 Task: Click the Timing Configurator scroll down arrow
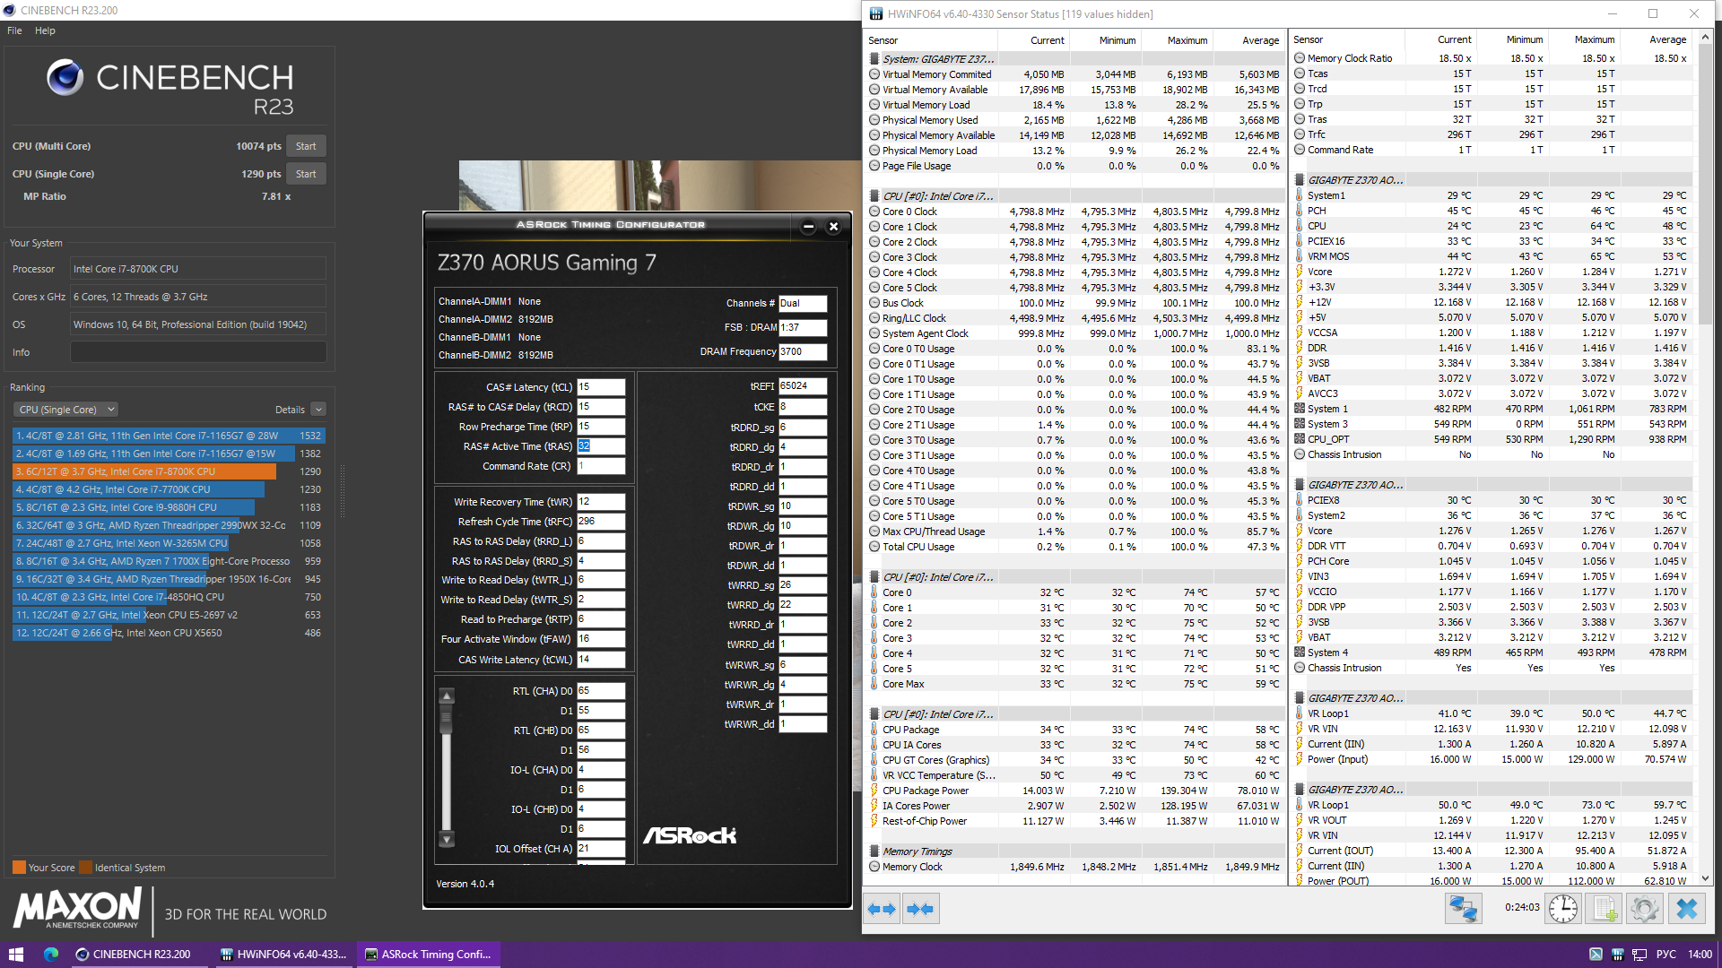coord(447,840)
